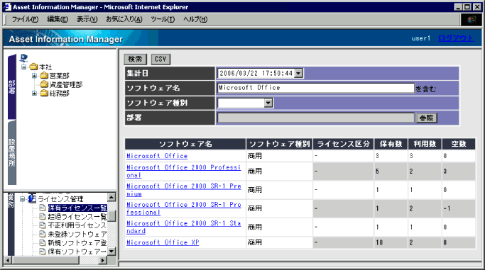Open Microsoft Office 2000 SR-1 Standard link
Screen dimensions: 485x270
[x=183, y=227]
